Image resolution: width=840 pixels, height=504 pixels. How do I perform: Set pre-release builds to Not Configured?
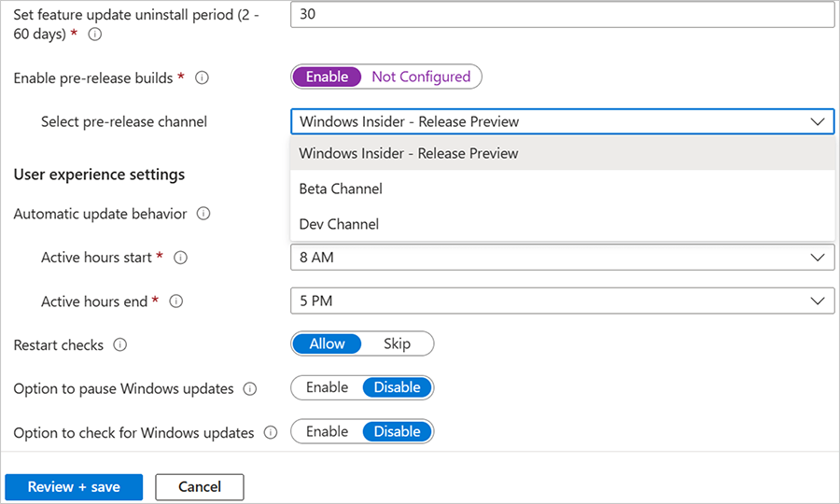(x=421, y=77)
